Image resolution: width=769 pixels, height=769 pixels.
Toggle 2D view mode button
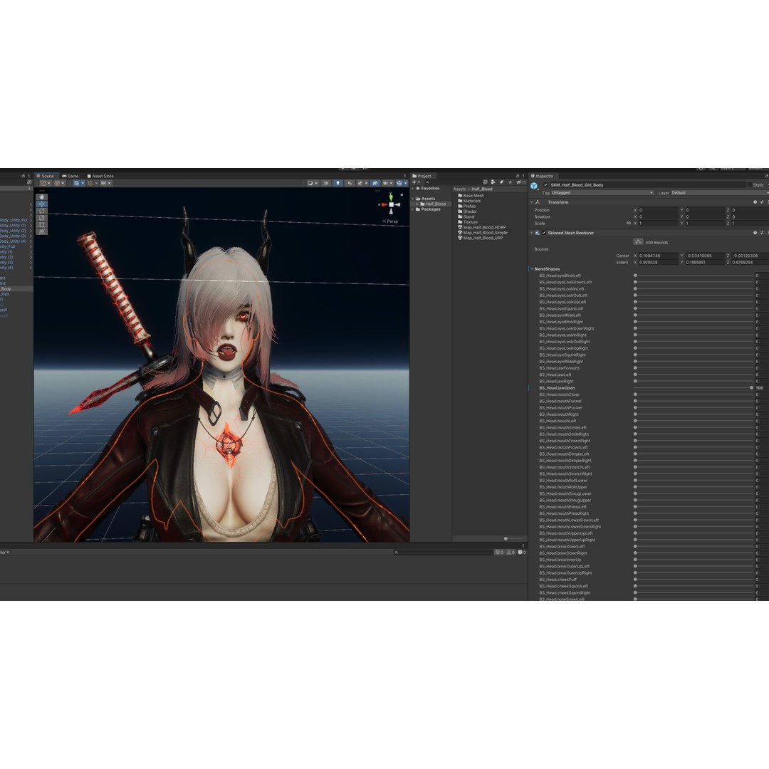(x=325, y=183)
